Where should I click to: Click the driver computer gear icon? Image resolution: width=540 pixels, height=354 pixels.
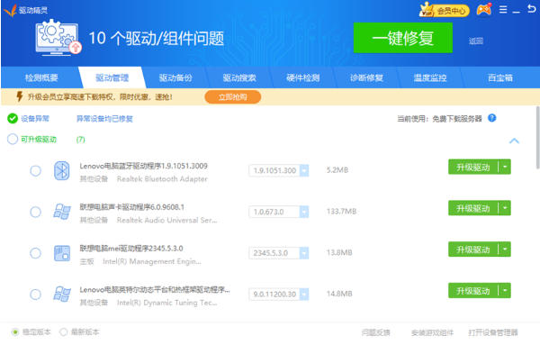(x=58, y=38)
